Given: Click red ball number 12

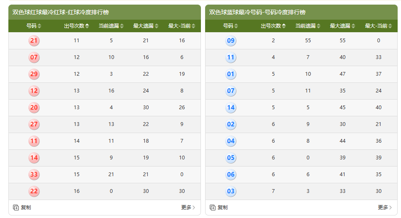Looking at the screenshot, I should point(34,91).
